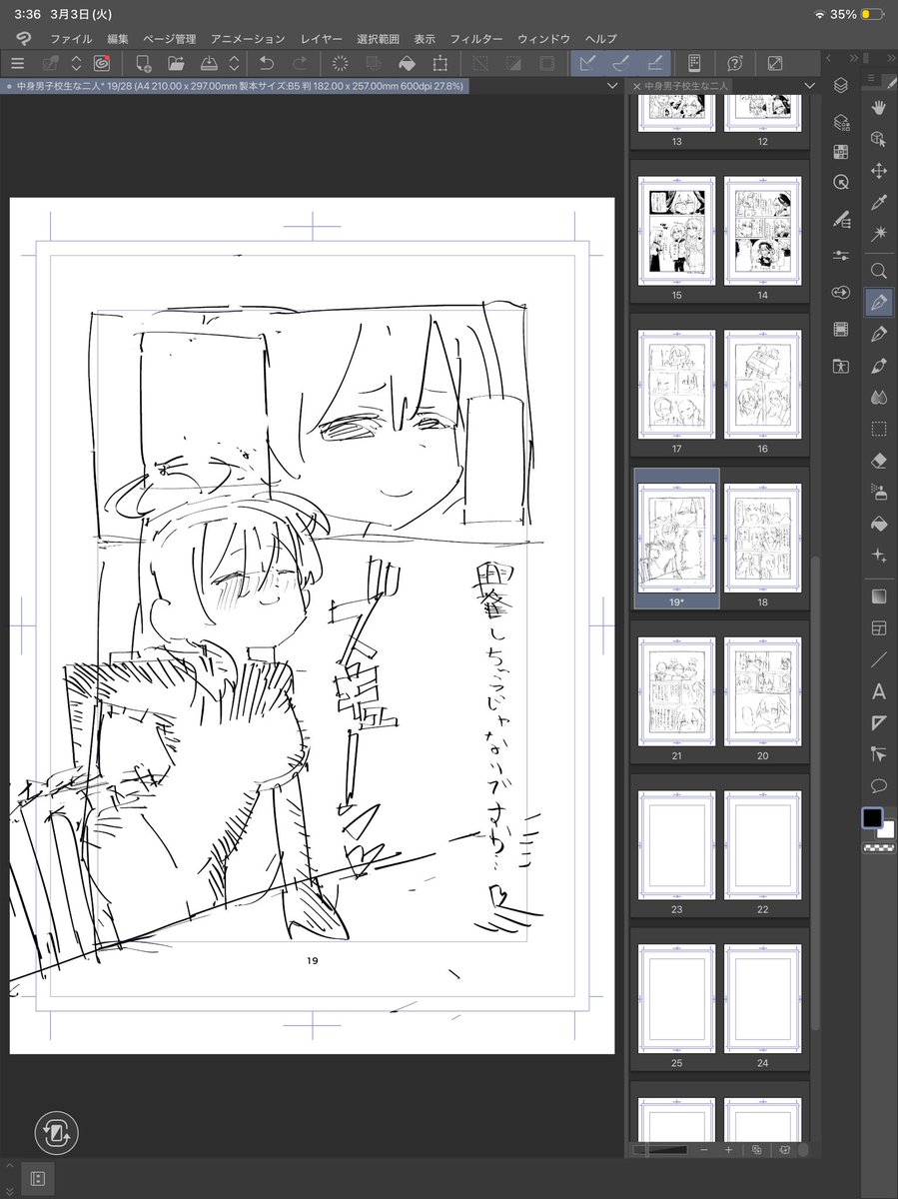Select the Operation object tool
Image resolution: width=898 pixels, height=1199 pixels.
[x=879, y=139]
